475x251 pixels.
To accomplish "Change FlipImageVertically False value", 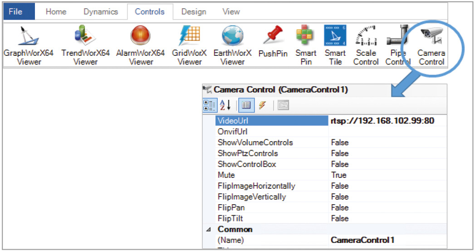I will click(x=387, y=197).
